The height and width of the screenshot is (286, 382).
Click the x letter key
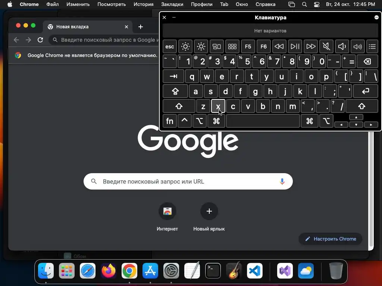tap(218, 106)
